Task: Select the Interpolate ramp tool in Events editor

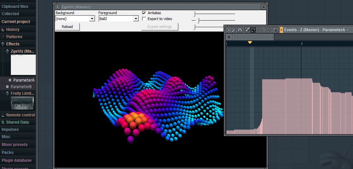Action: [264, 30]
